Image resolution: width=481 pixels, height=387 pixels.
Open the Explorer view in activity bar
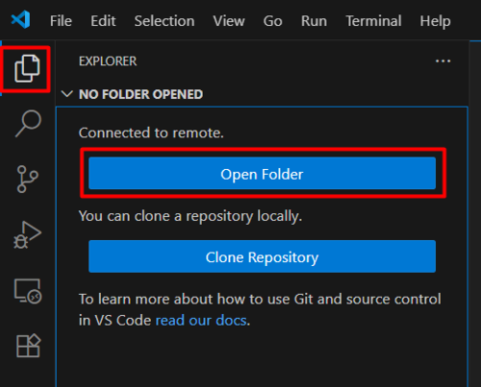pos(27,68)
